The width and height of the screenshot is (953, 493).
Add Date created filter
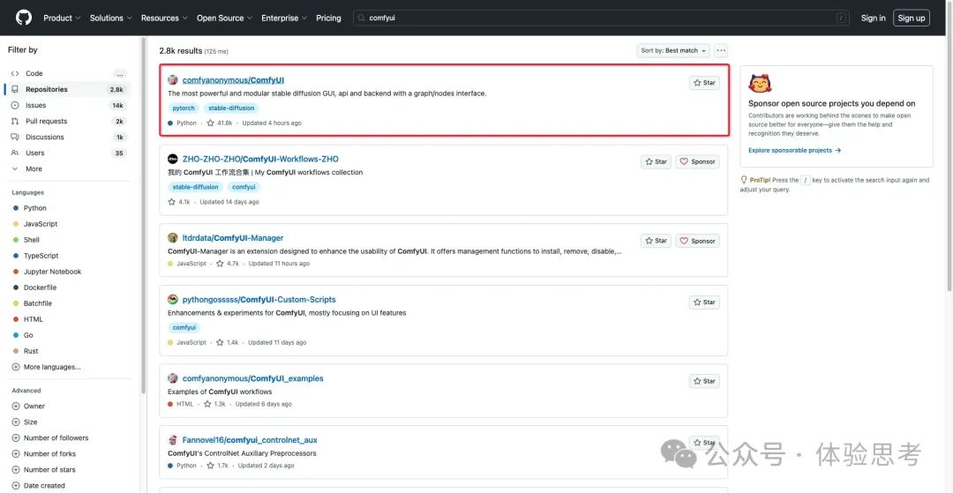38,486
